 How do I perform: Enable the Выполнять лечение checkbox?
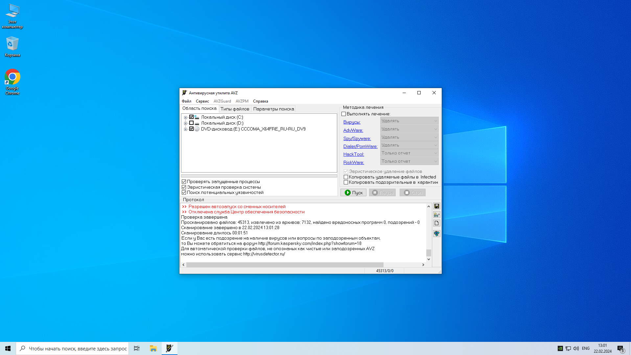[344, 114]
